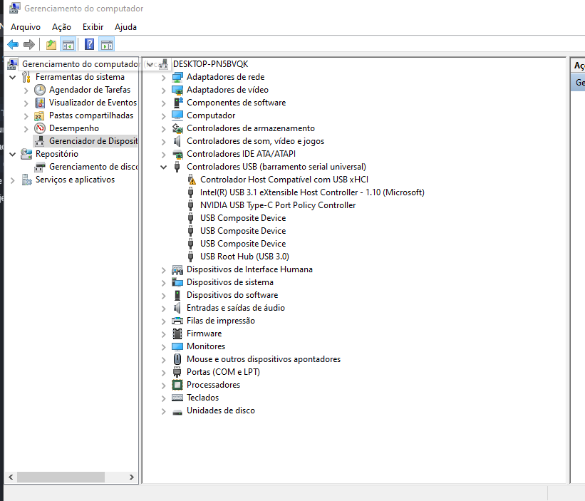585x501 pixels.
Task: Select Dispositivos do software category
Action: pos(232,295)
